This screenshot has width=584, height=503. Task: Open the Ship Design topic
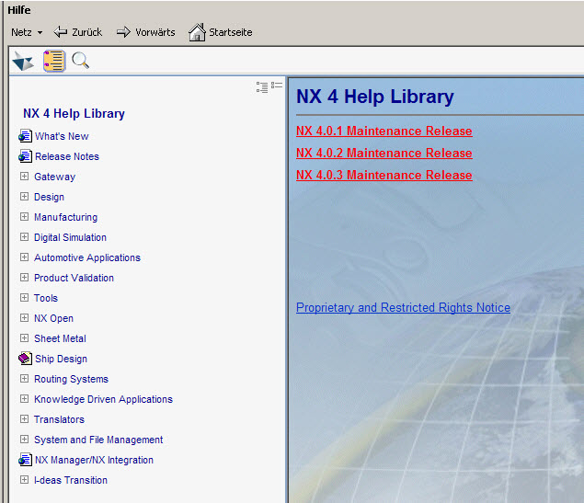point(61,359)
